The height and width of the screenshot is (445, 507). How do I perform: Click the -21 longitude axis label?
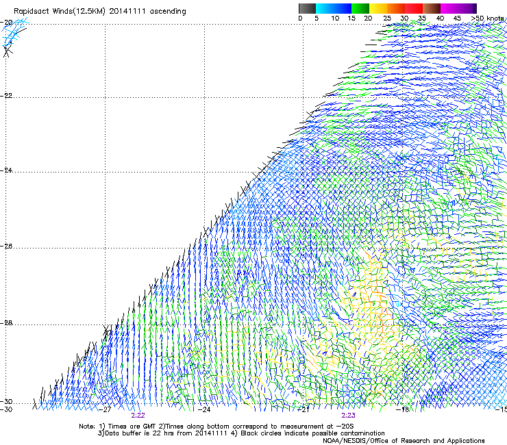tap(303, 410)
